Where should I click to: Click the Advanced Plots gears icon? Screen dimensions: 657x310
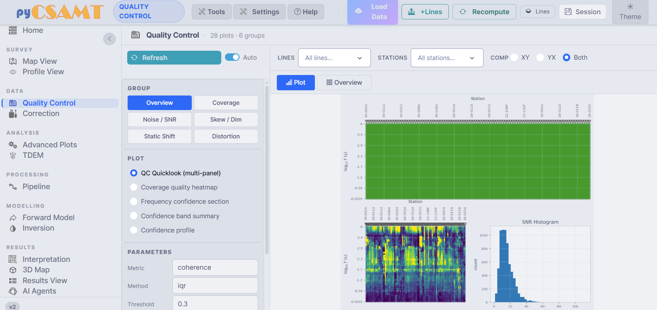tap(13, 145)
